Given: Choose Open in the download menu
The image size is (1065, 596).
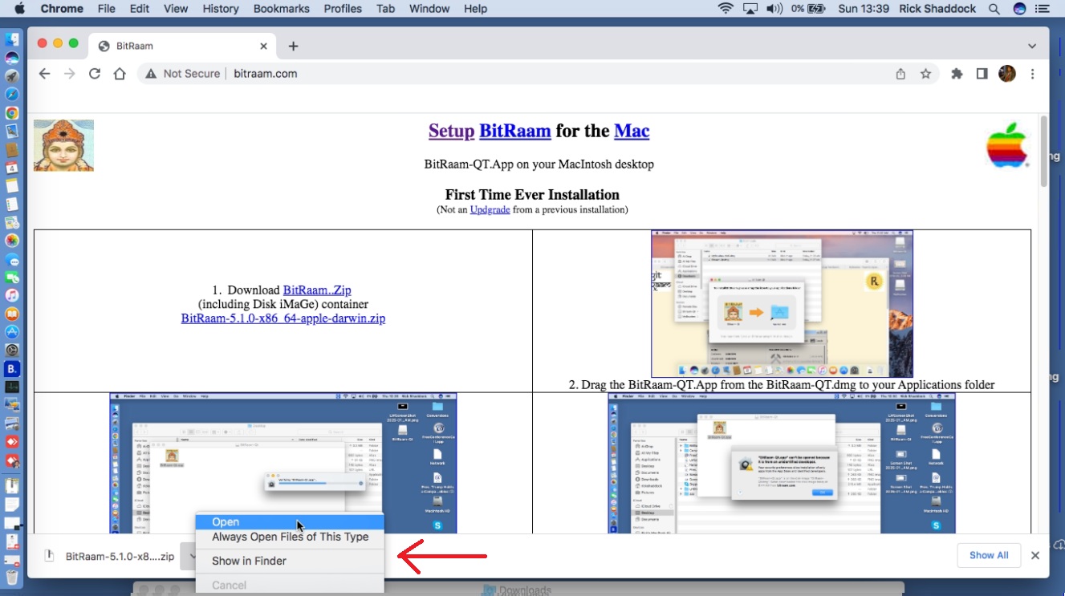Looking at the screenshot, I should [x=290, y=522].
